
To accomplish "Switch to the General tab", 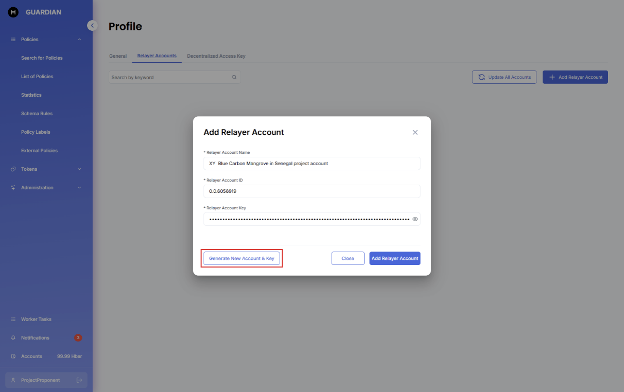I will coord(118,56).
